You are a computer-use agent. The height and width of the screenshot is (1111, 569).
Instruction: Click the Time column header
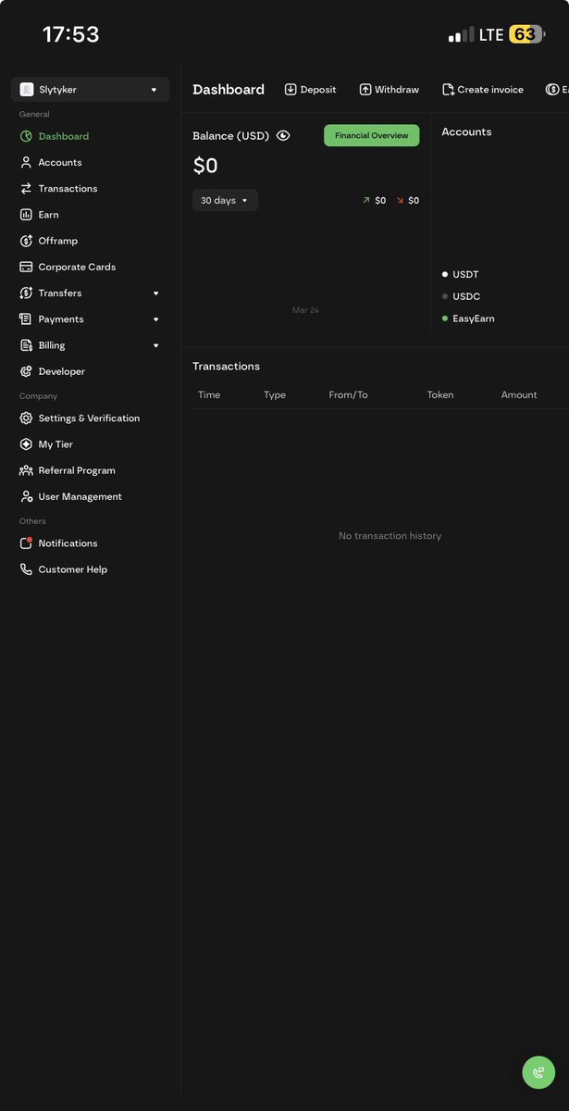point(209,394)
